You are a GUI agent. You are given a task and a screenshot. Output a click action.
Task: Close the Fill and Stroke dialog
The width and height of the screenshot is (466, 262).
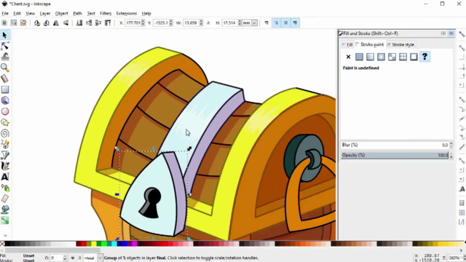pos(451,33)
